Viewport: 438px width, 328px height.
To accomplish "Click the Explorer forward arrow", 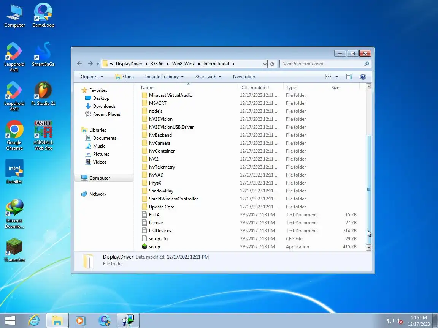I will [90, 64].
